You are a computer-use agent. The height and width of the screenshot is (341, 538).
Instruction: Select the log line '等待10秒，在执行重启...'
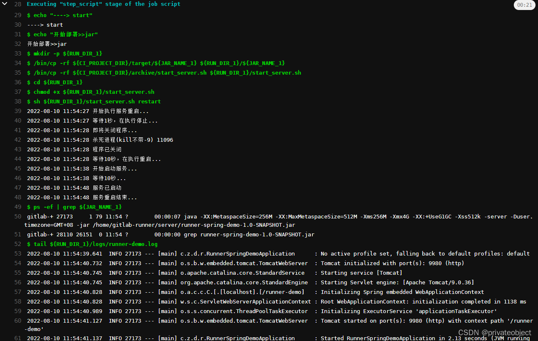[x=94, y=159]
